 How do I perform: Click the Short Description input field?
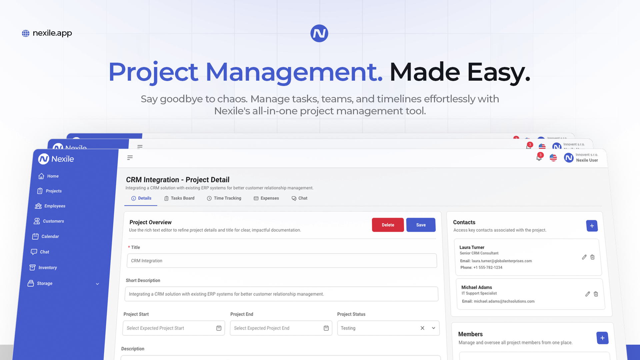[281, 294]
